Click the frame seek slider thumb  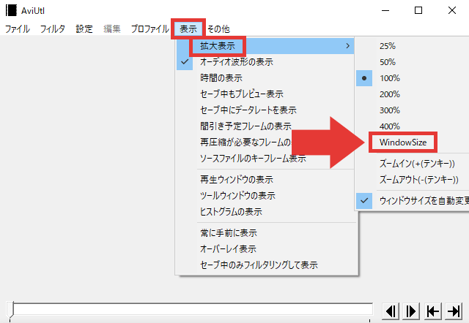(x=10, y=310)
